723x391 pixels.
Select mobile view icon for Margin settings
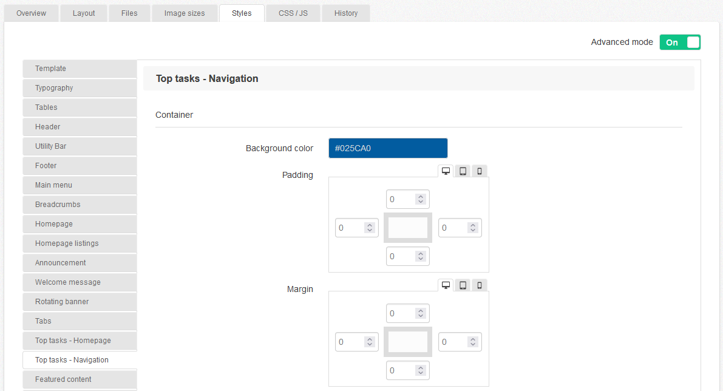[479, 285]
